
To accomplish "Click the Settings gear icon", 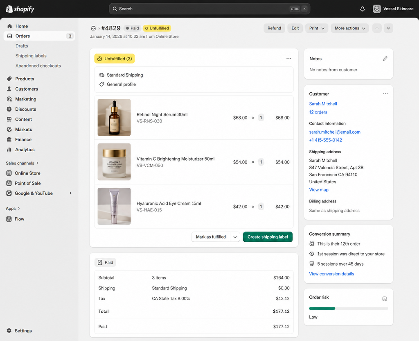I will point(9,331).
